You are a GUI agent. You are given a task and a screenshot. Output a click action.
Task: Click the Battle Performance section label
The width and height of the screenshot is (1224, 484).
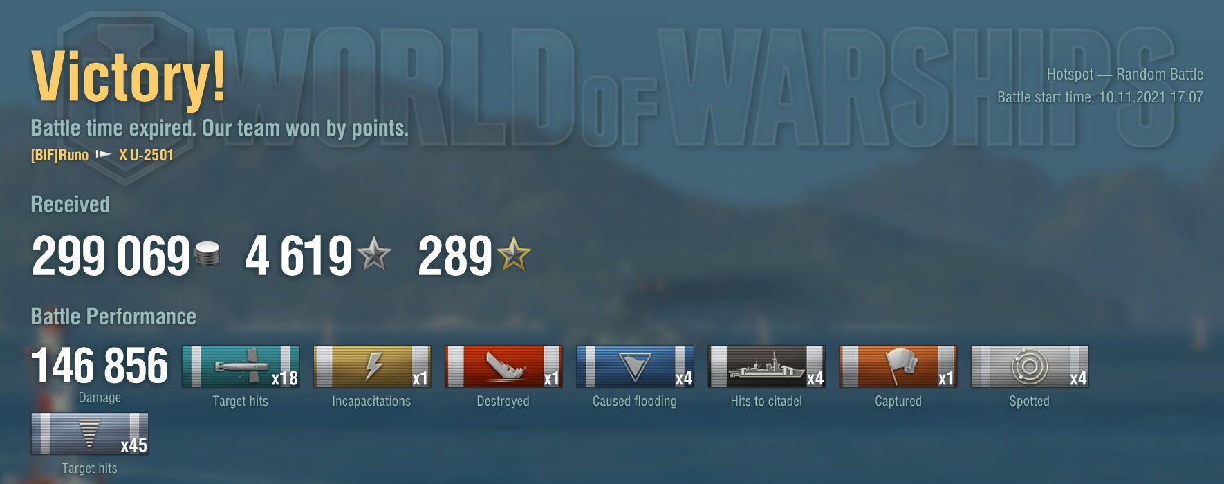[113, 317]
